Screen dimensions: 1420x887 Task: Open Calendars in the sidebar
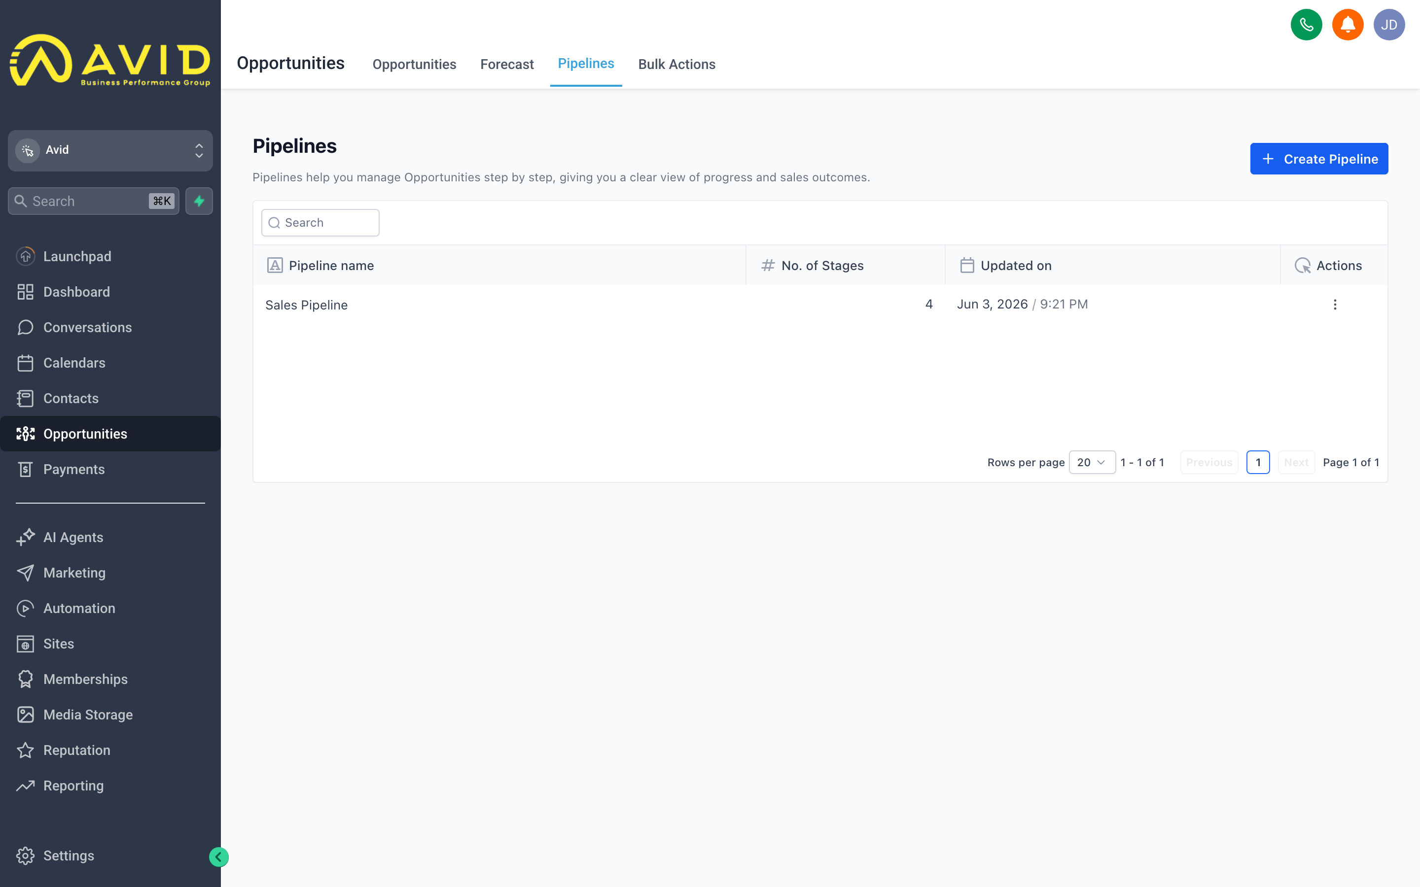(110, 363)
